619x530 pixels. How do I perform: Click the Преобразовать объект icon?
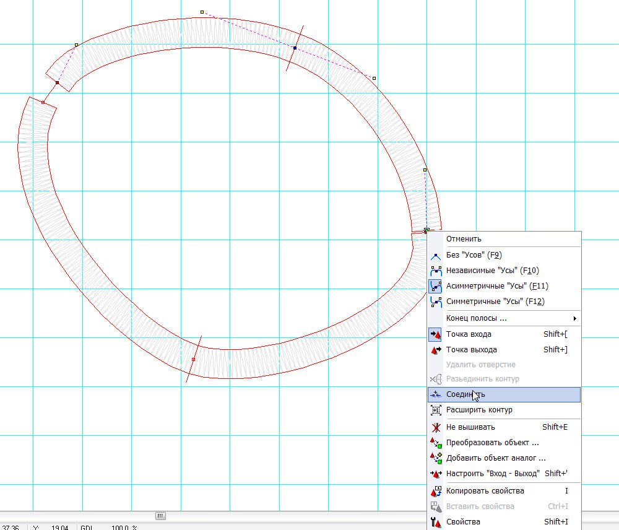[436, 443]
